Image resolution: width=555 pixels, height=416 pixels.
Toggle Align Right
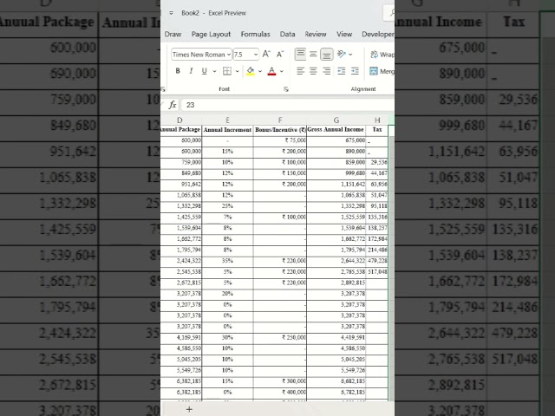tap(327, 71)
